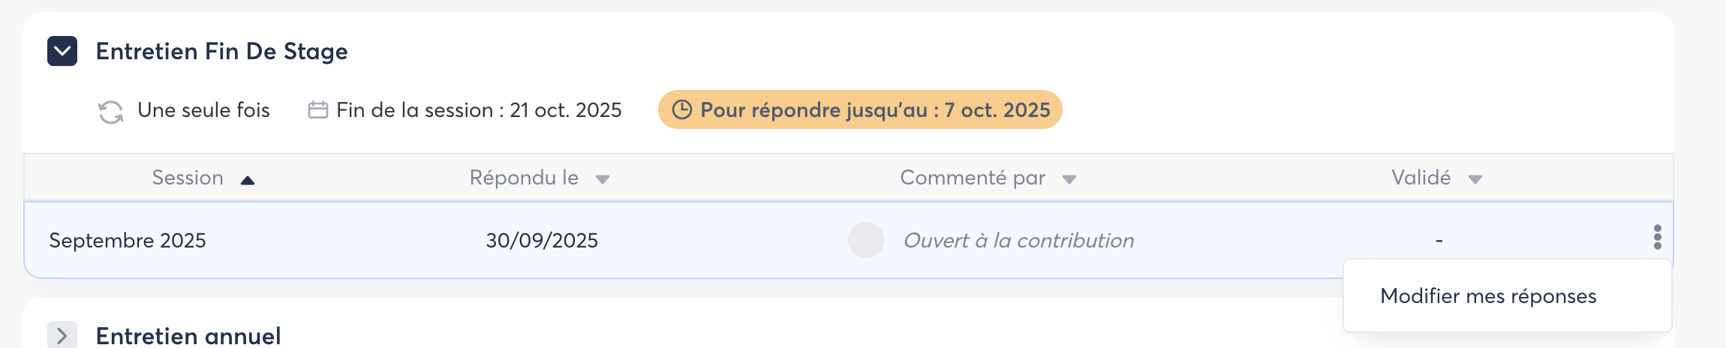The height and width of the screenshot is (348, 1726).
Task: Click the clock icon in the deadline badge
Action: 681,110
